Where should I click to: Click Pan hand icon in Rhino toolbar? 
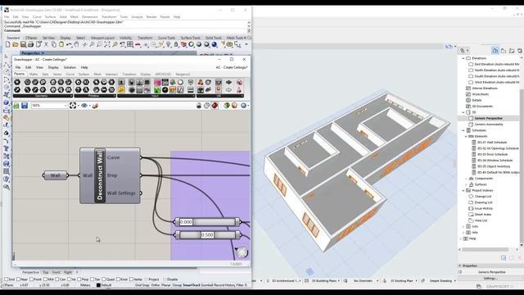[76, 44]
